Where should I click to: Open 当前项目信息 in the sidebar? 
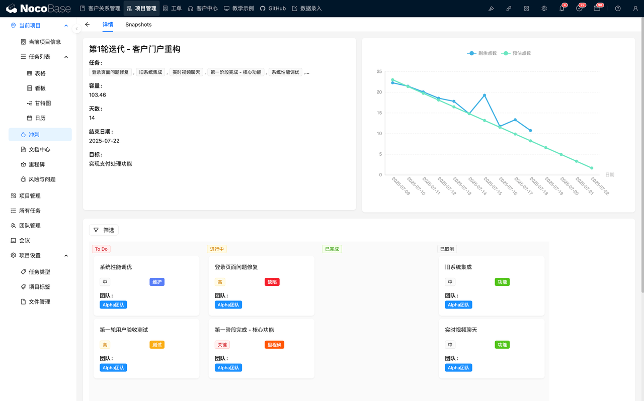40,42
